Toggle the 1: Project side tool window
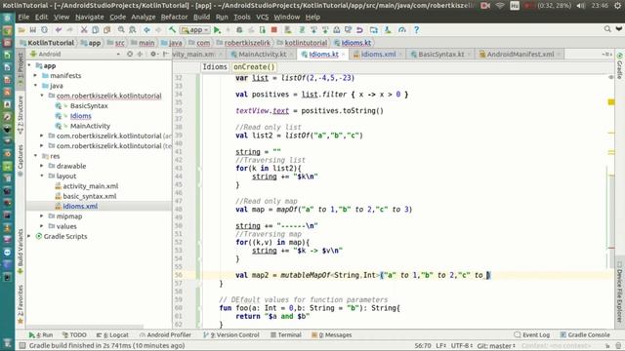The image size is (625, 351). click(21, 70)
